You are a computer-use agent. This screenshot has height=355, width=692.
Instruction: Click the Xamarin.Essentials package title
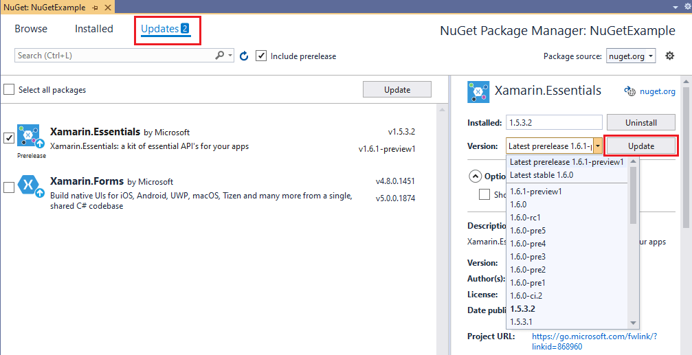(x=96, y=131)
